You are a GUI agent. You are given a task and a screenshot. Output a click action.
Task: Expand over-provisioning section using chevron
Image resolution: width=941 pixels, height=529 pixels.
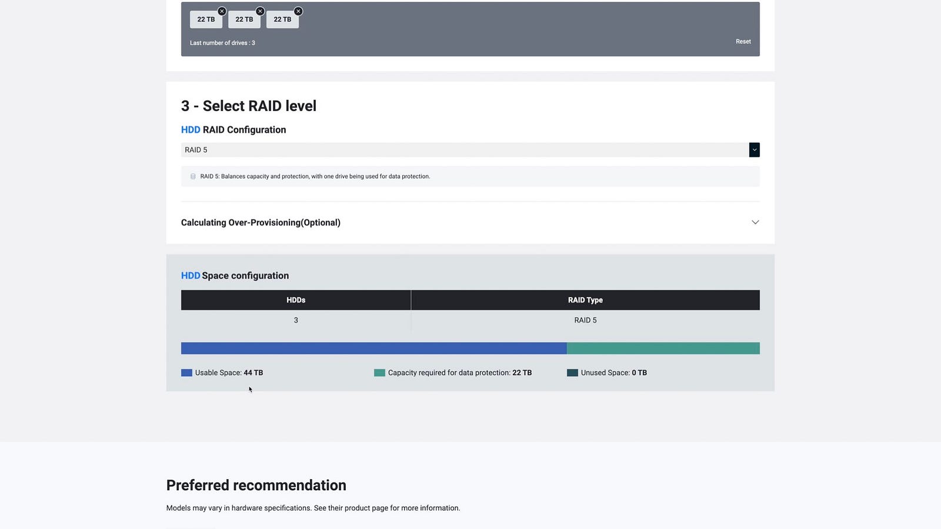[x=755, y=222]
